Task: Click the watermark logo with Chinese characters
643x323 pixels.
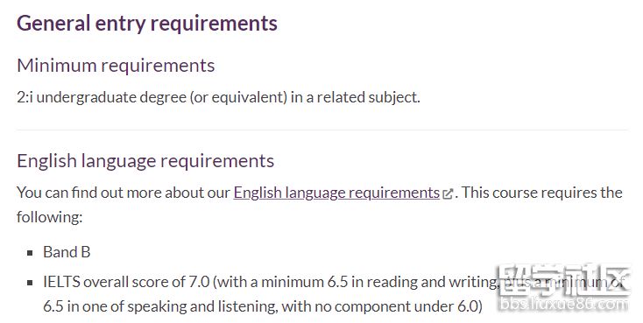Action: pos(564,280)
